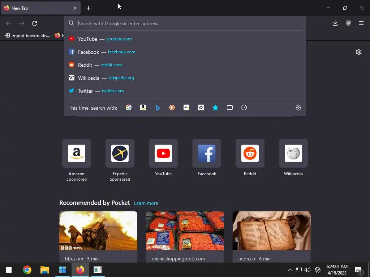Search in History clock icon
This screenshot has height=277, width=370.
[244, 107]
